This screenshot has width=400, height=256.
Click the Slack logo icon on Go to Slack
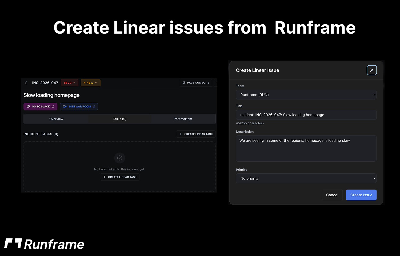(28, 106)
